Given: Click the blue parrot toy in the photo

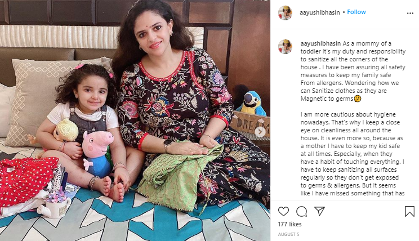Looking at the screenshot, I should point(251,103).
